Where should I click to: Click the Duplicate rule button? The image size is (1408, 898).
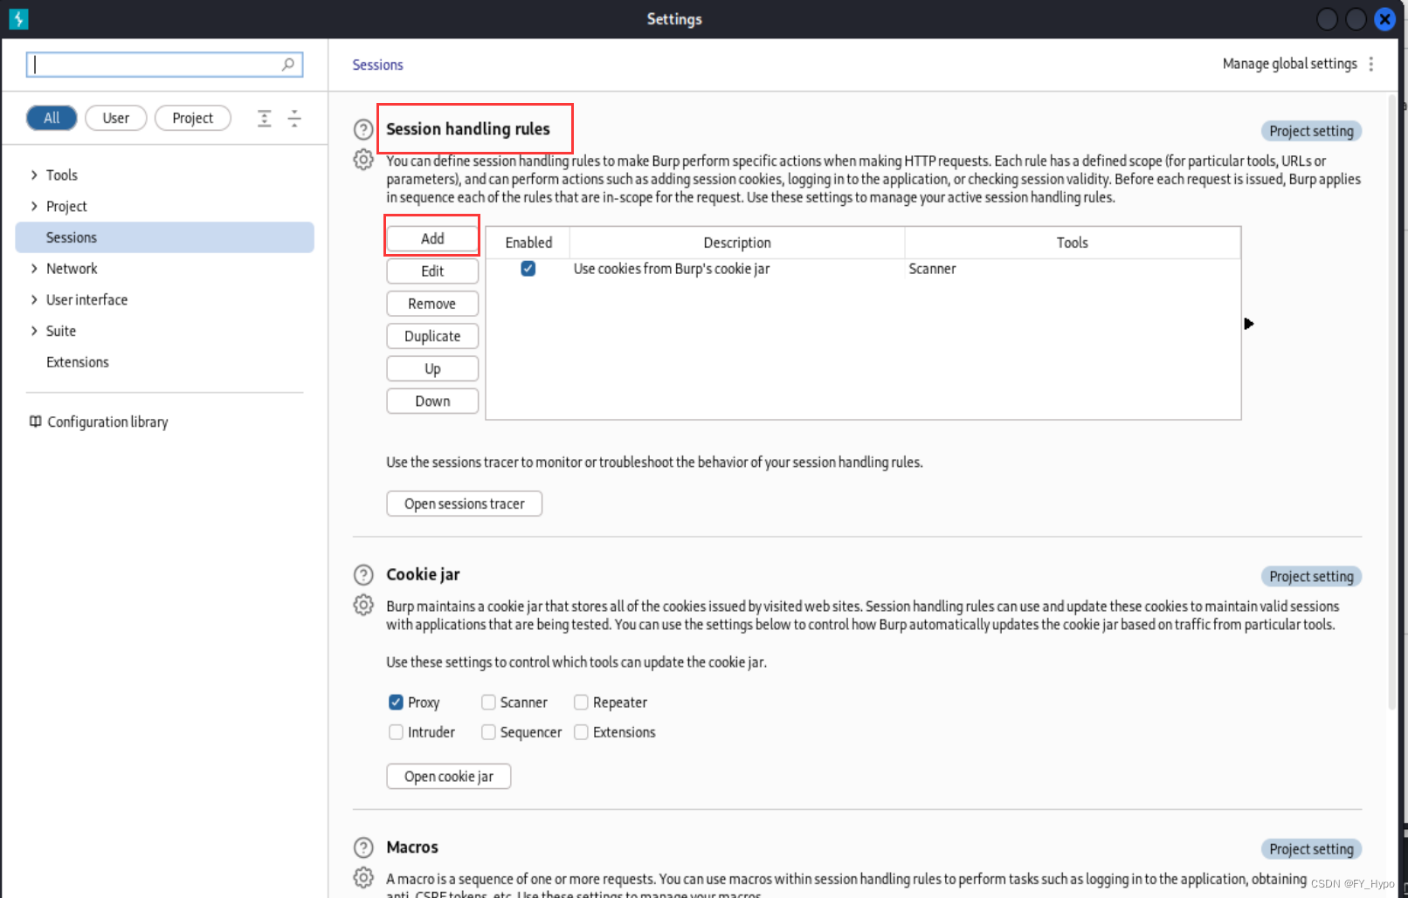[432, 336]
